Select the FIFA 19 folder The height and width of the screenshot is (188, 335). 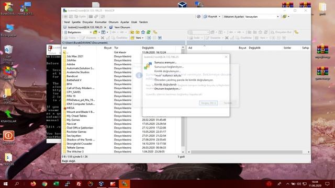click(71, 96)
